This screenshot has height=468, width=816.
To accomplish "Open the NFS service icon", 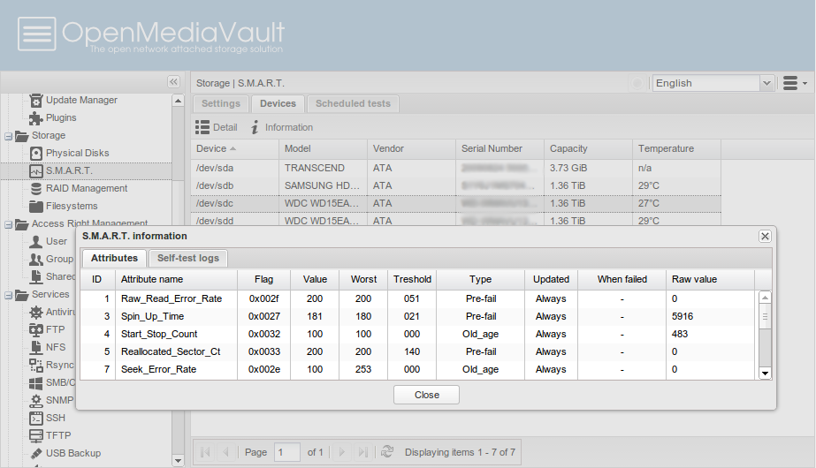I will click(36, 347).
